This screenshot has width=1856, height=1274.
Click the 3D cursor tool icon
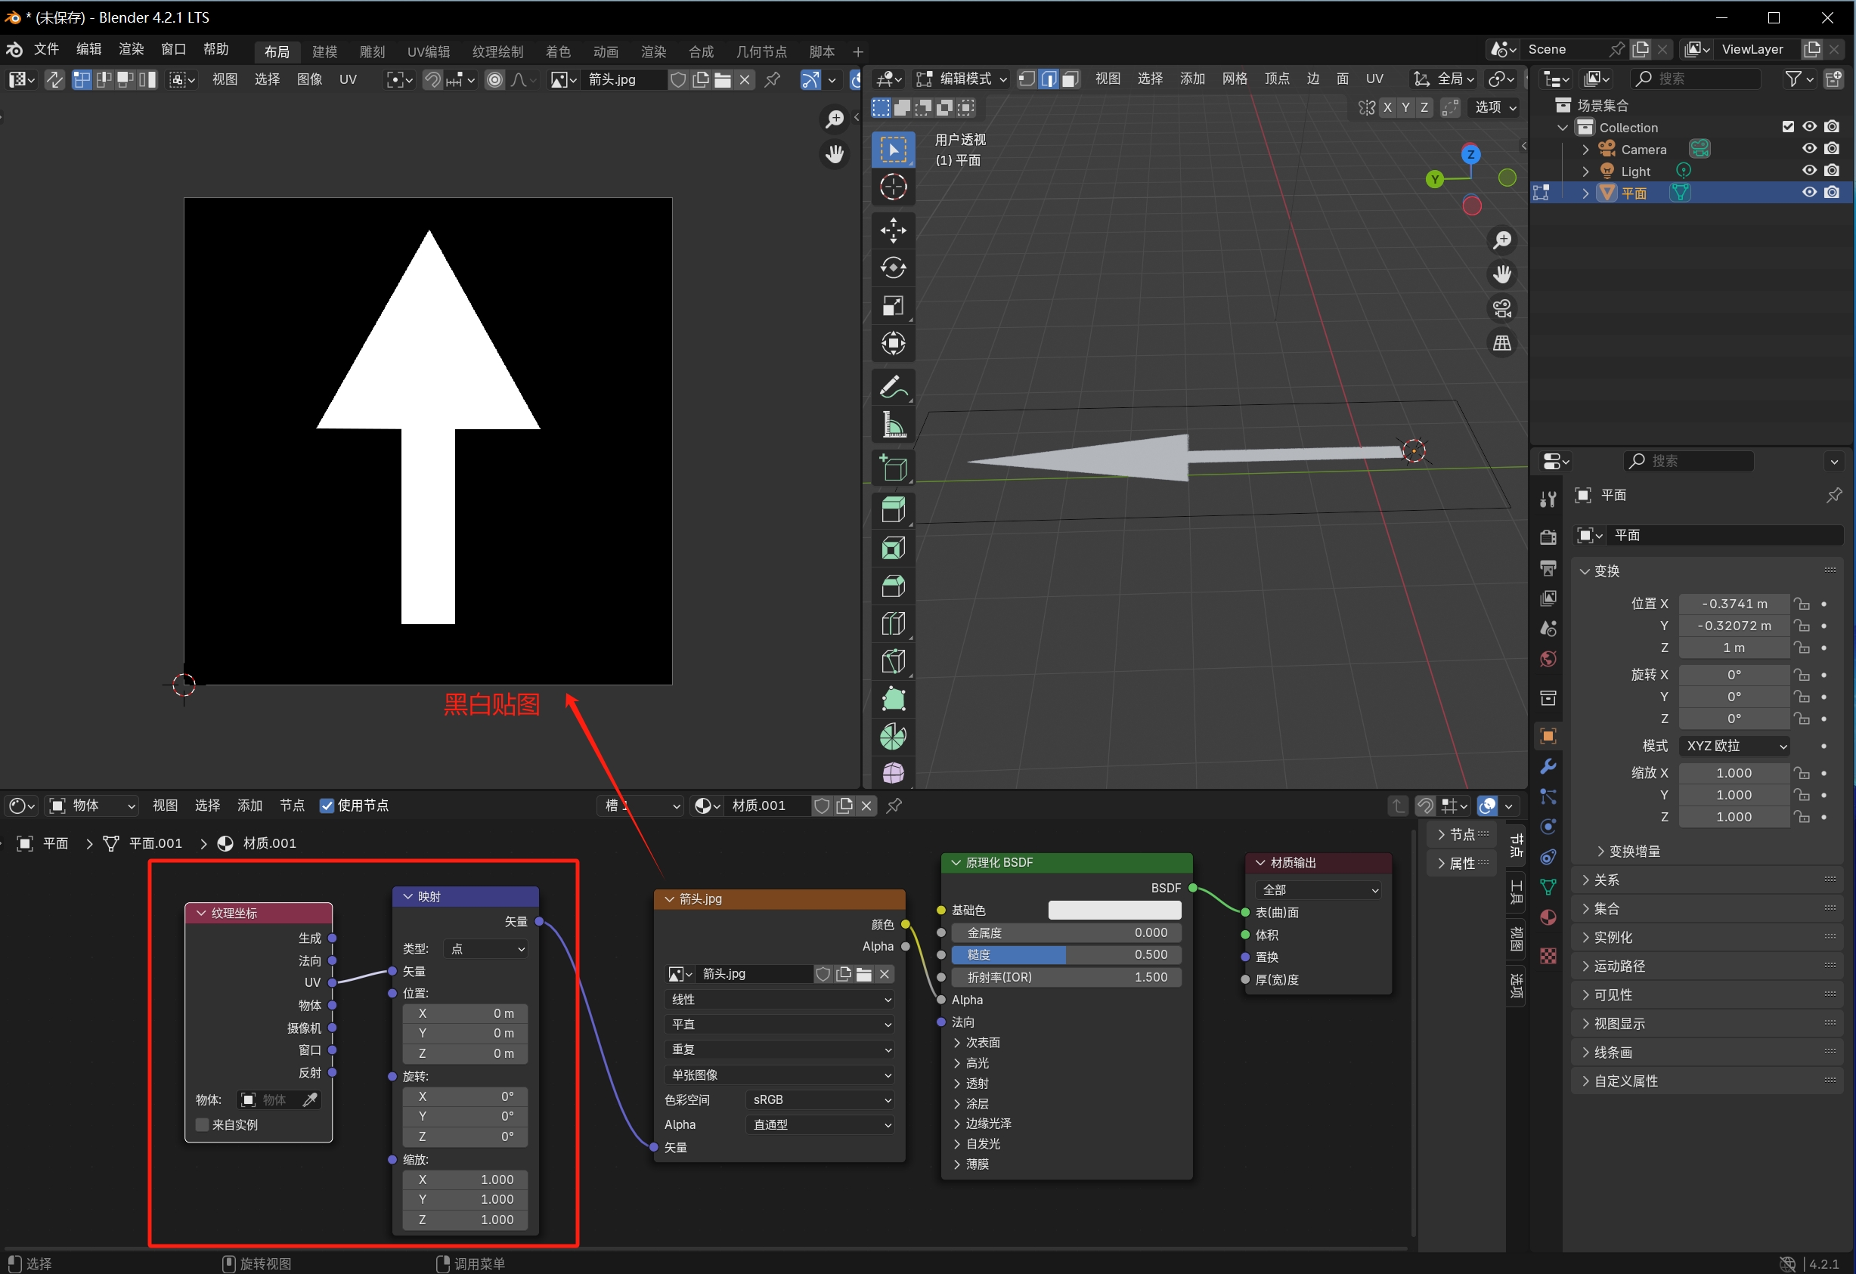click(892, 187)
